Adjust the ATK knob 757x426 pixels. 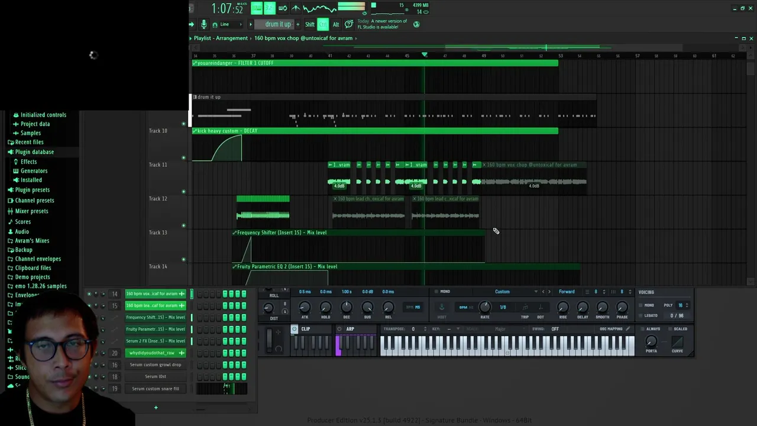(305, 306)
